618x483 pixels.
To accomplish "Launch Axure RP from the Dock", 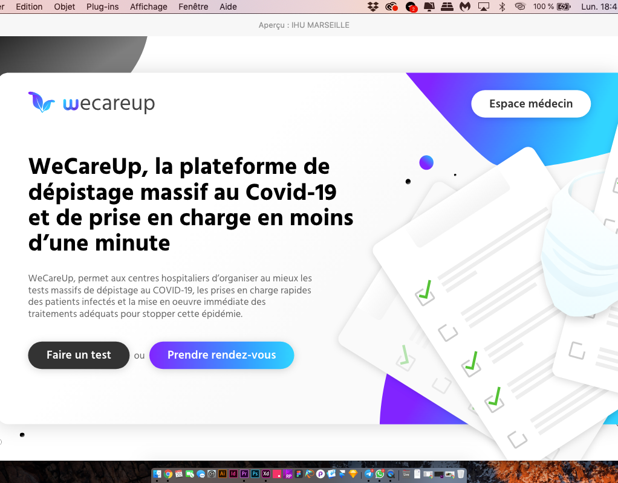I will (288, 474).
